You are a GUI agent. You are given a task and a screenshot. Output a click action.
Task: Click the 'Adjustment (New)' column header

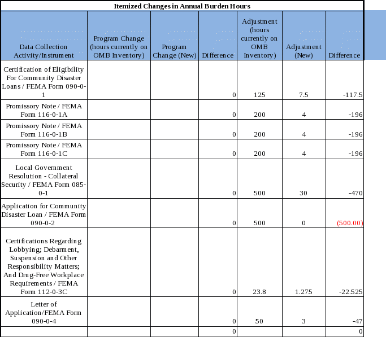pyautogui.click(x=304, y=36)
